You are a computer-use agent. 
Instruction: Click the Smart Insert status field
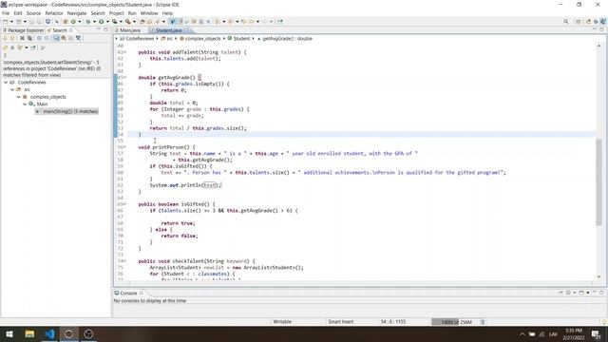pyautogui.click(x=340, y=322)
